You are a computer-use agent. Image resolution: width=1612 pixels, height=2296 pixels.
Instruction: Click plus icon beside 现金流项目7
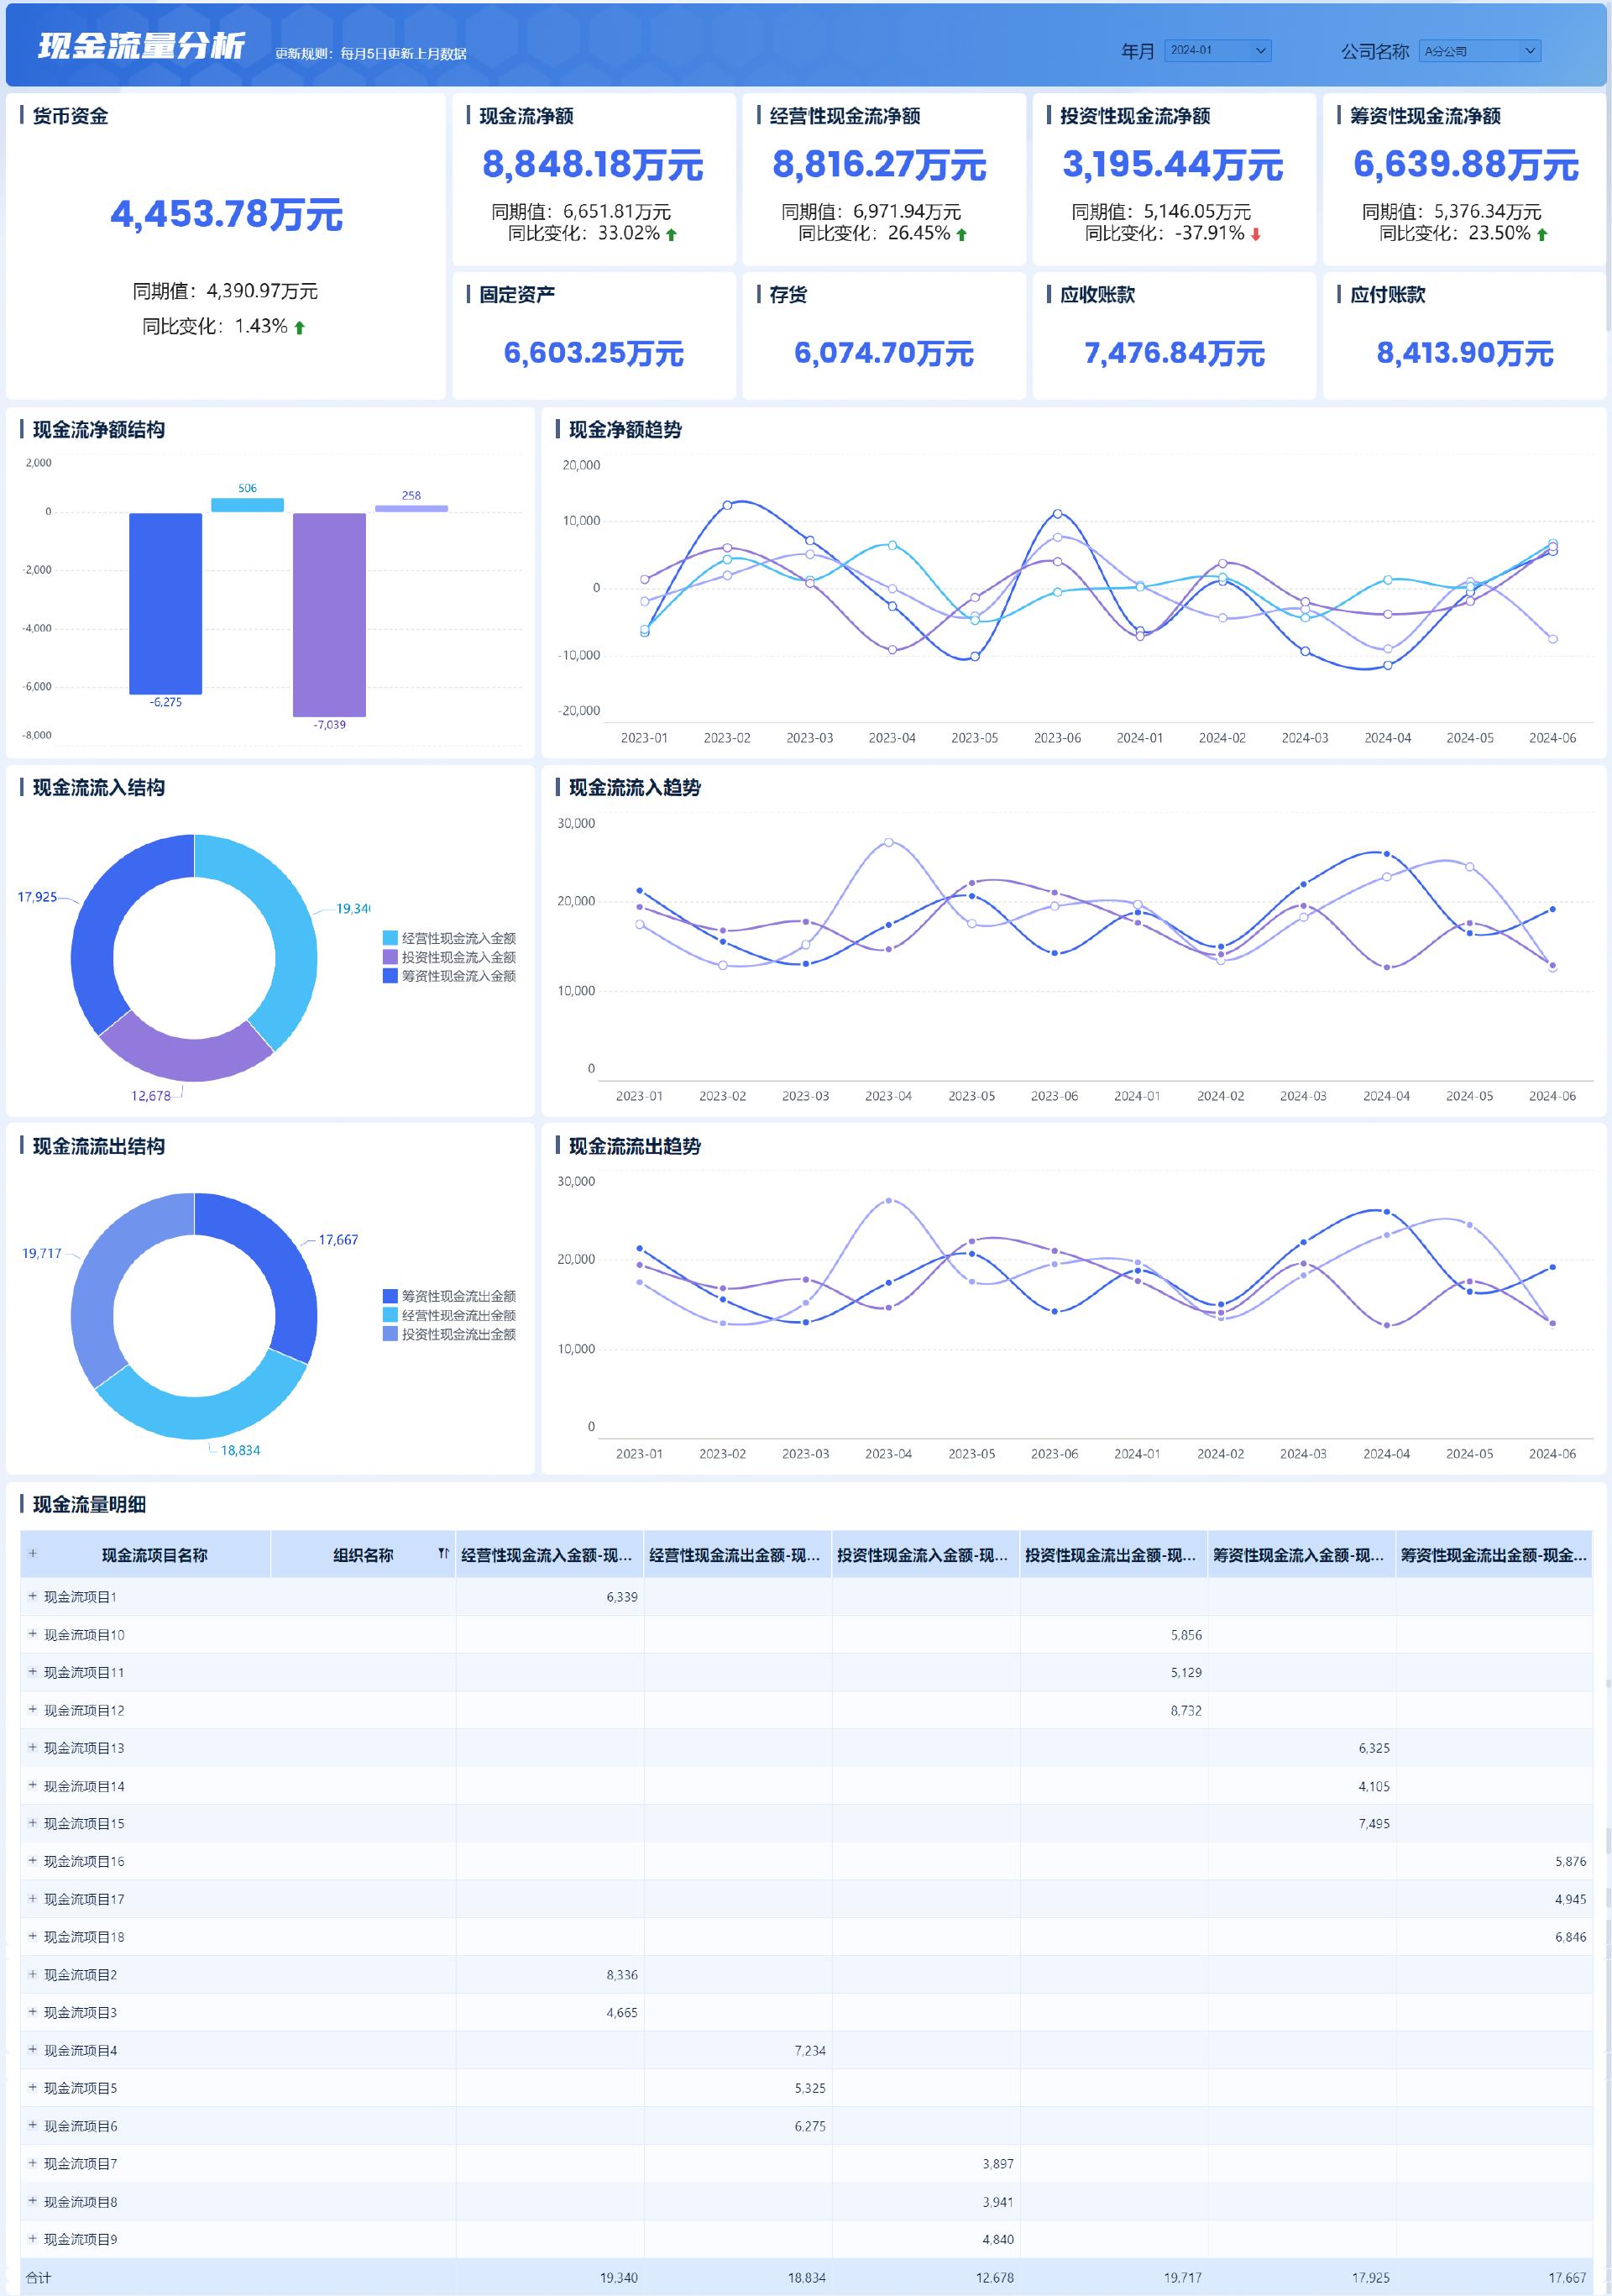[33, 2164]
